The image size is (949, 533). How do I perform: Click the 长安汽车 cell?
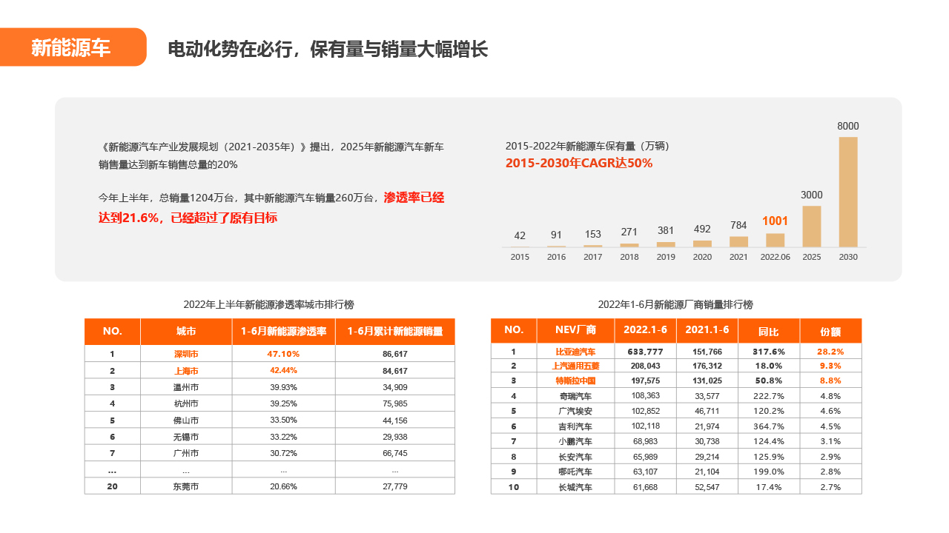575,457
